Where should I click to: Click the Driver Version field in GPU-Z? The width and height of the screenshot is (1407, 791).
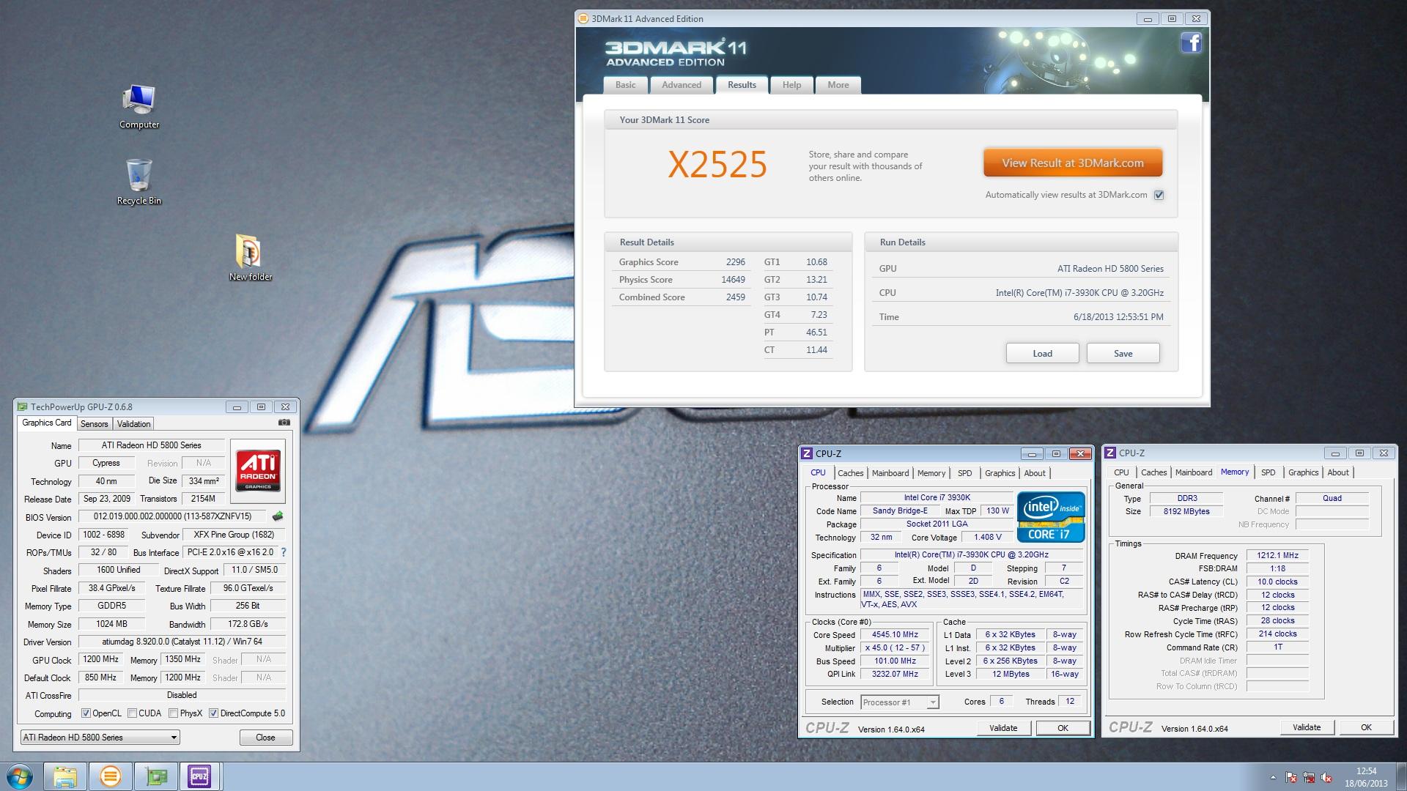point(182,642)
